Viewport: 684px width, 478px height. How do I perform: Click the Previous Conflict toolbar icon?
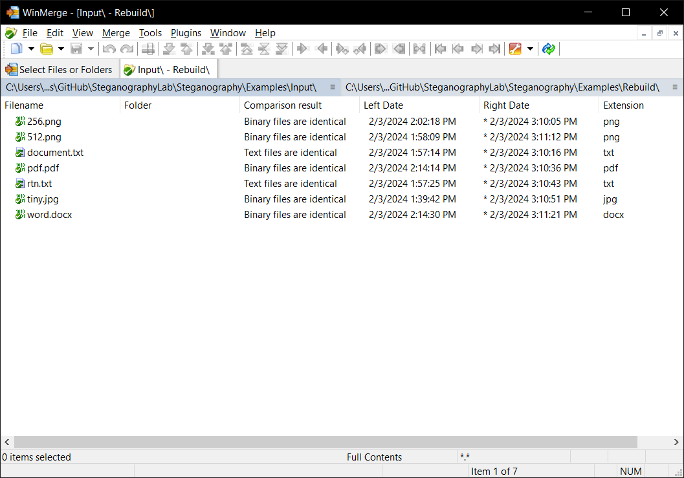(x=226, y=49)
